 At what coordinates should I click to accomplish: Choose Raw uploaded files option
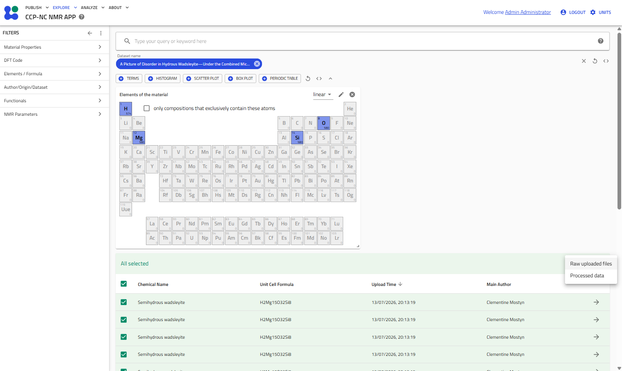pos(591,264)
